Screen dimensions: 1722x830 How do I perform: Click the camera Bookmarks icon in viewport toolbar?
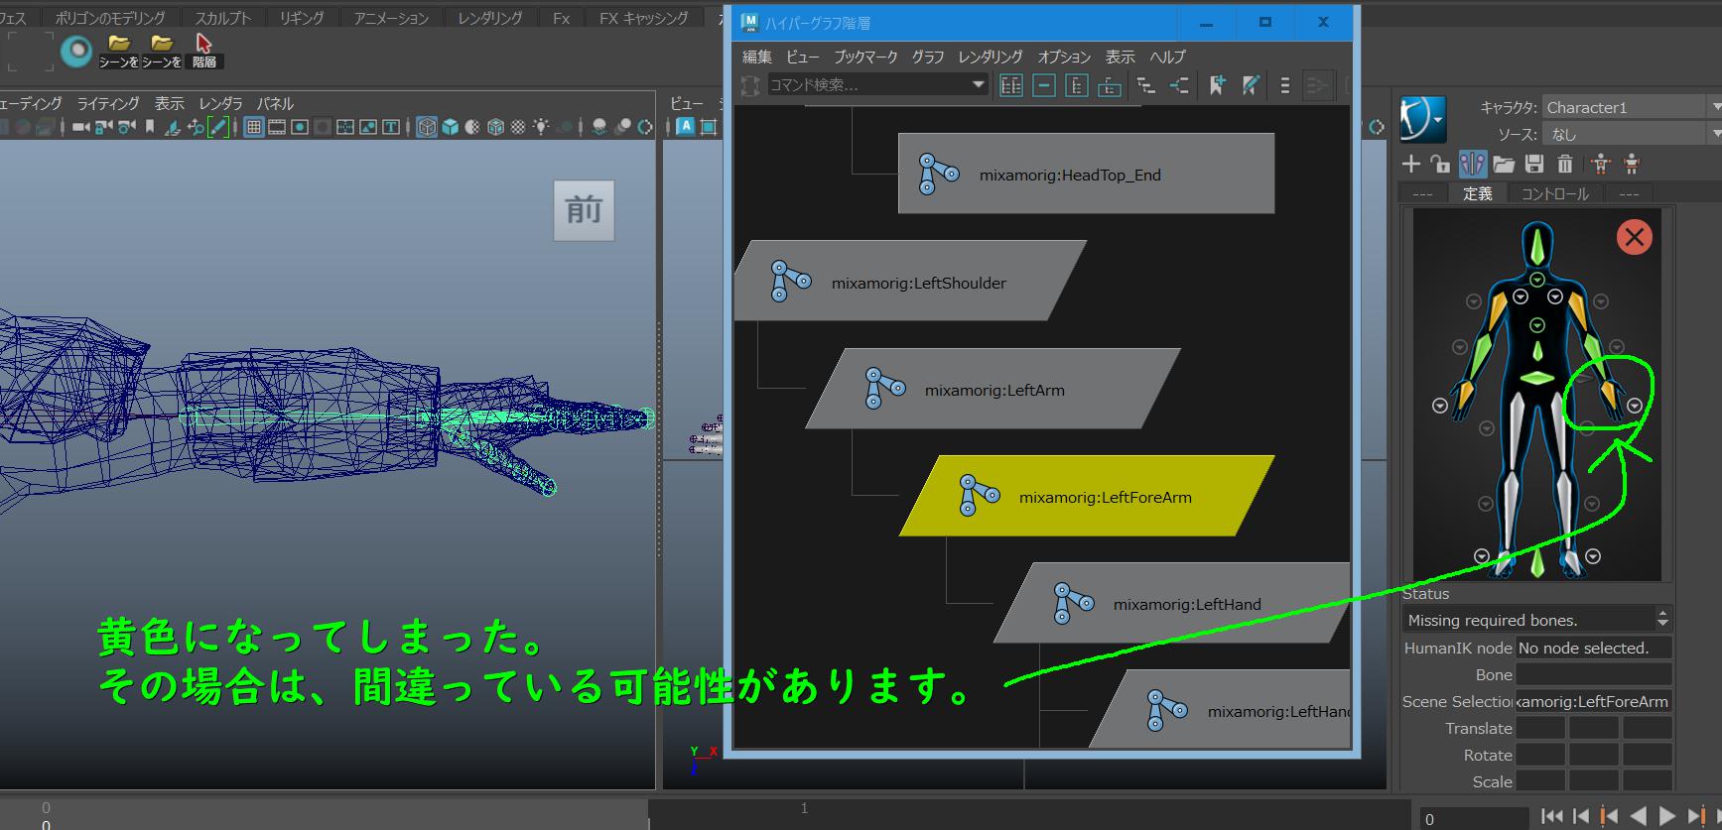[150, 127]
